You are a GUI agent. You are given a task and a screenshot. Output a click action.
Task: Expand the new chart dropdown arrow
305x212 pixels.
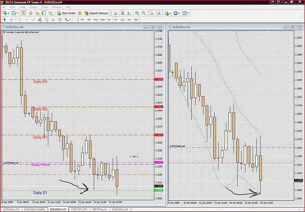coord(8,13)
